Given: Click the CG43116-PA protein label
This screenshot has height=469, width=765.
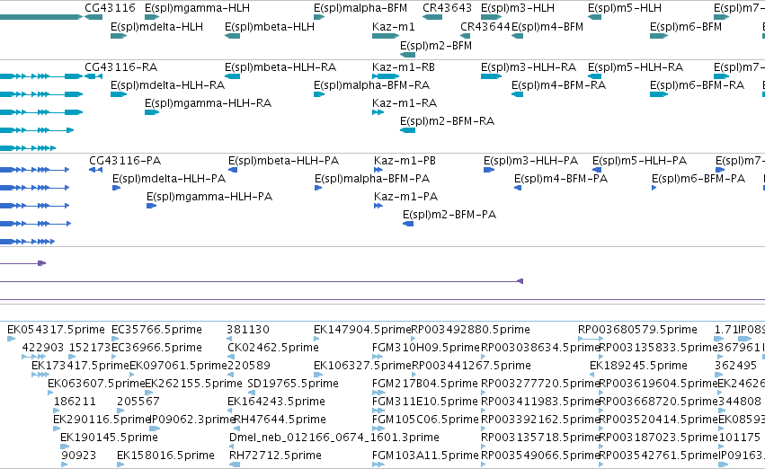Looking at the screenshot, I should point(125,161).
